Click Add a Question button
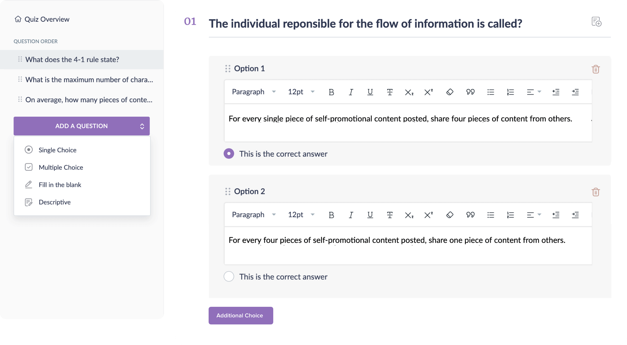The width and height of the screenshot is (627, 345). point(82,126)
